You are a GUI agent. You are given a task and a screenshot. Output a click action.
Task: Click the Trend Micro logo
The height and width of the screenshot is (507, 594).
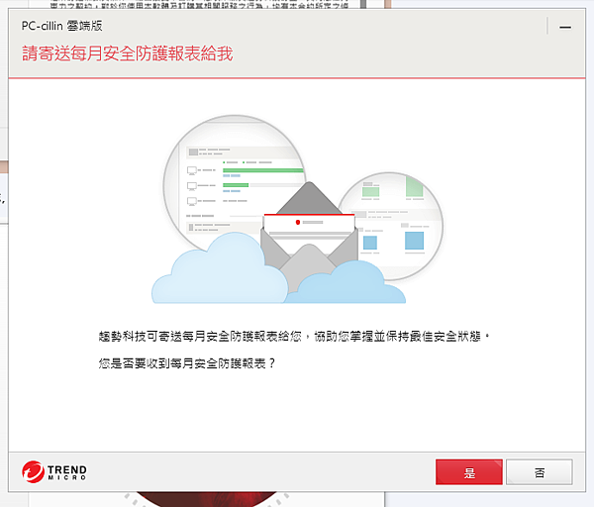pos(54,471)
